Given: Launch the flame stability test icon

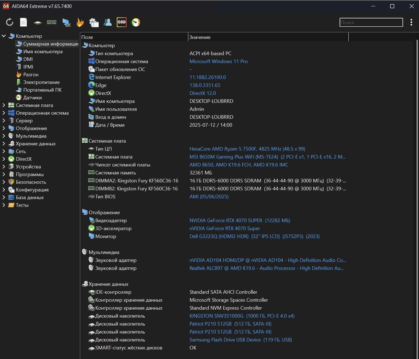Looking at the screenshot, I should tap(80, 22).
